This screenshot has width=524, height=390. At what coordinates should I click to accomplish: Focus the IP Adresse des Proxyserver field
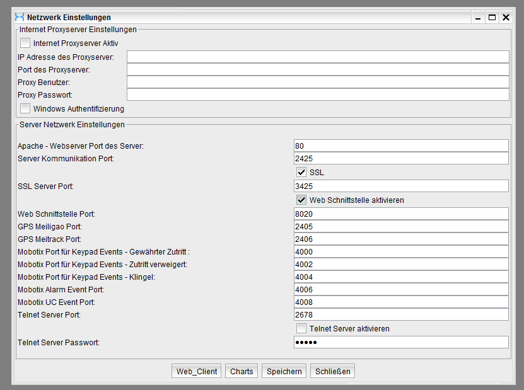coord(318,57)
